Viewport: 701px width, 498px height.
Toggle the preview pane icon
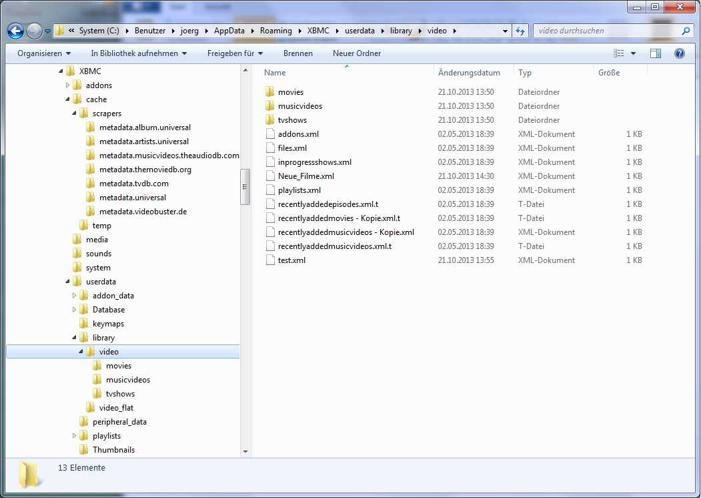tap(656, 53)
